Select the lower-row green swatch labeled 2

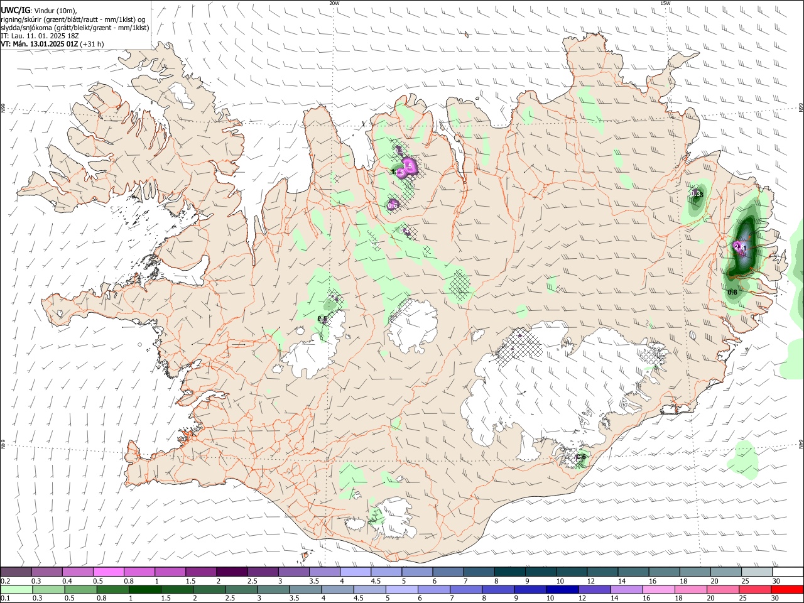(x=209, y=589)
